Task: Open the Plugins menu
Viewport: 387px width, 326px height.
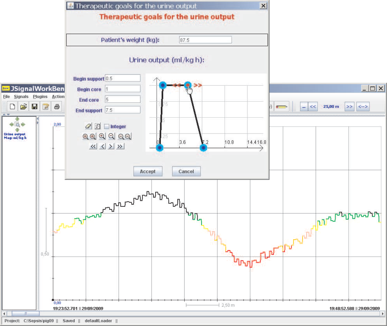Action: (40, 97)
